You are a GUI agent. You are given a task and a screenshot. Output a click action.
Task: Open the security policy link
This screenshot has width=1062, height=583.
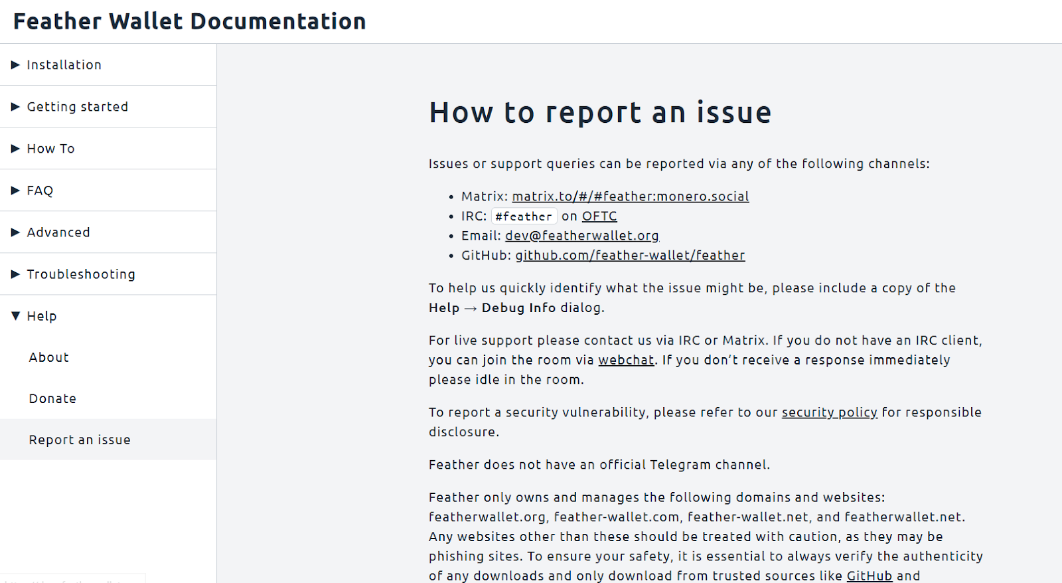(829, 412)
